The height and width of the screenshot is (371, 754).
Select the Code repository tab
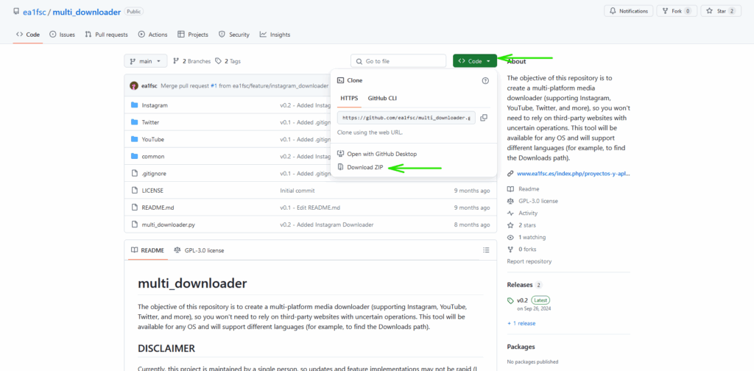click(x=28, y=35)
